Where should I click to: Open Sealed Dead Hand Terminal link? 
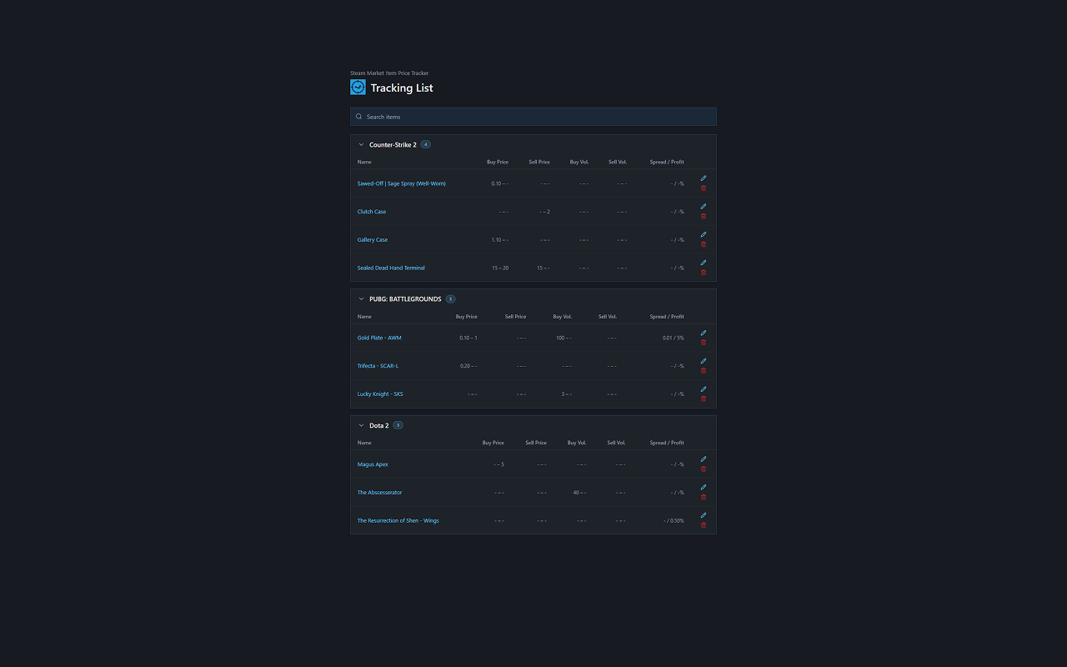[x=391, y=268]
